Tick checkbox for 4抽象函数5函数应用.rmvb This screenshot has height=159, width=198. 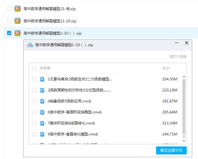point(35,101)
